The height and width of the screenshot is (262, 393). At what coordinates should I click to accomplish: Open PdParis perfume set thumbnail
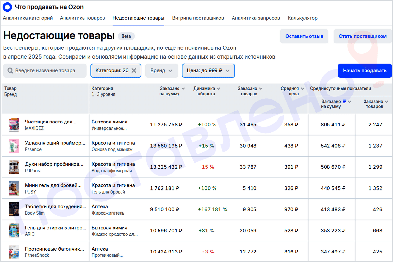[x=14, y=167]
